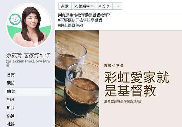Open the 關於 section

(x=11, y=83)
